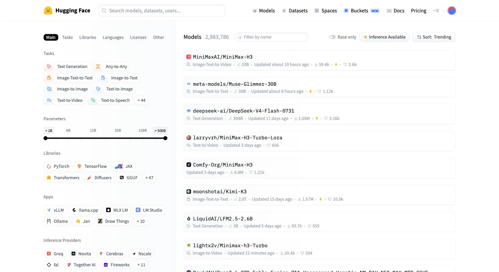Click the right handle of Parameters slider
Image resolution: width=499 pixels, height=272 pixels.
click(x=165, y=138)
